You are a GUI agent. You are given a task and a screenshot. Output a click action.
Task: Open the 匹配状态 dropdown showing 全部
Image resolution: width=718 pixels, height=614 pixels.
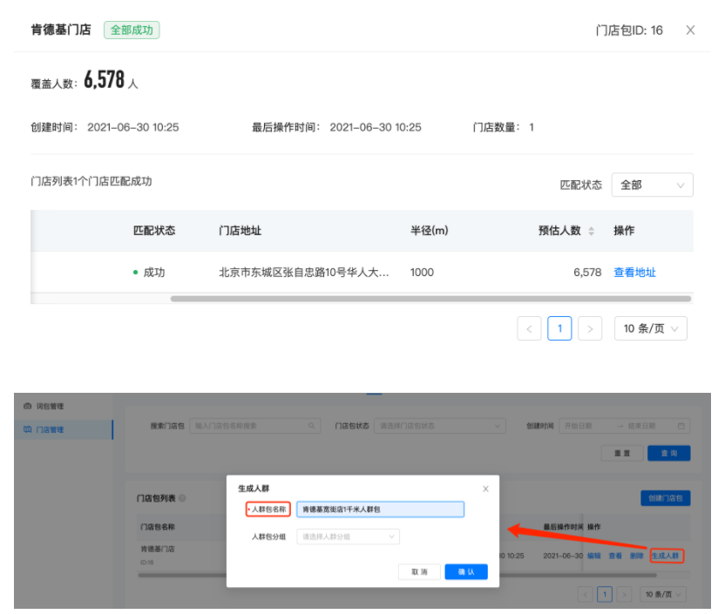pos(652,185)
